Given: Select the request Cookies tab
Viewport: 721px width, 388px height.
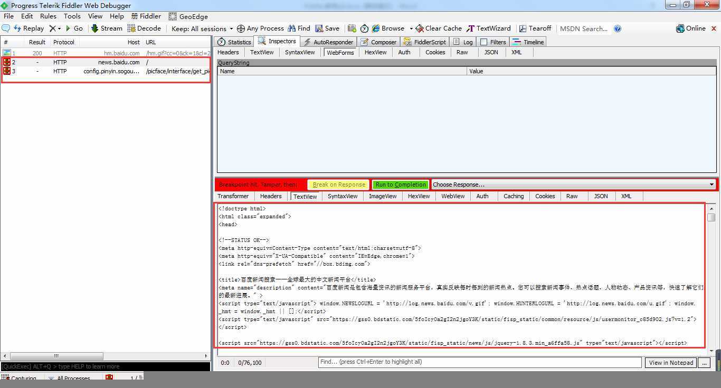Looking at the screenshot, I should 435,52.
